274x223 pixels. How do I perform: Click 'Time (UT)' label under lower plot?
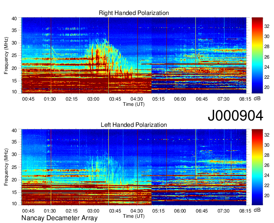[134, 216]
